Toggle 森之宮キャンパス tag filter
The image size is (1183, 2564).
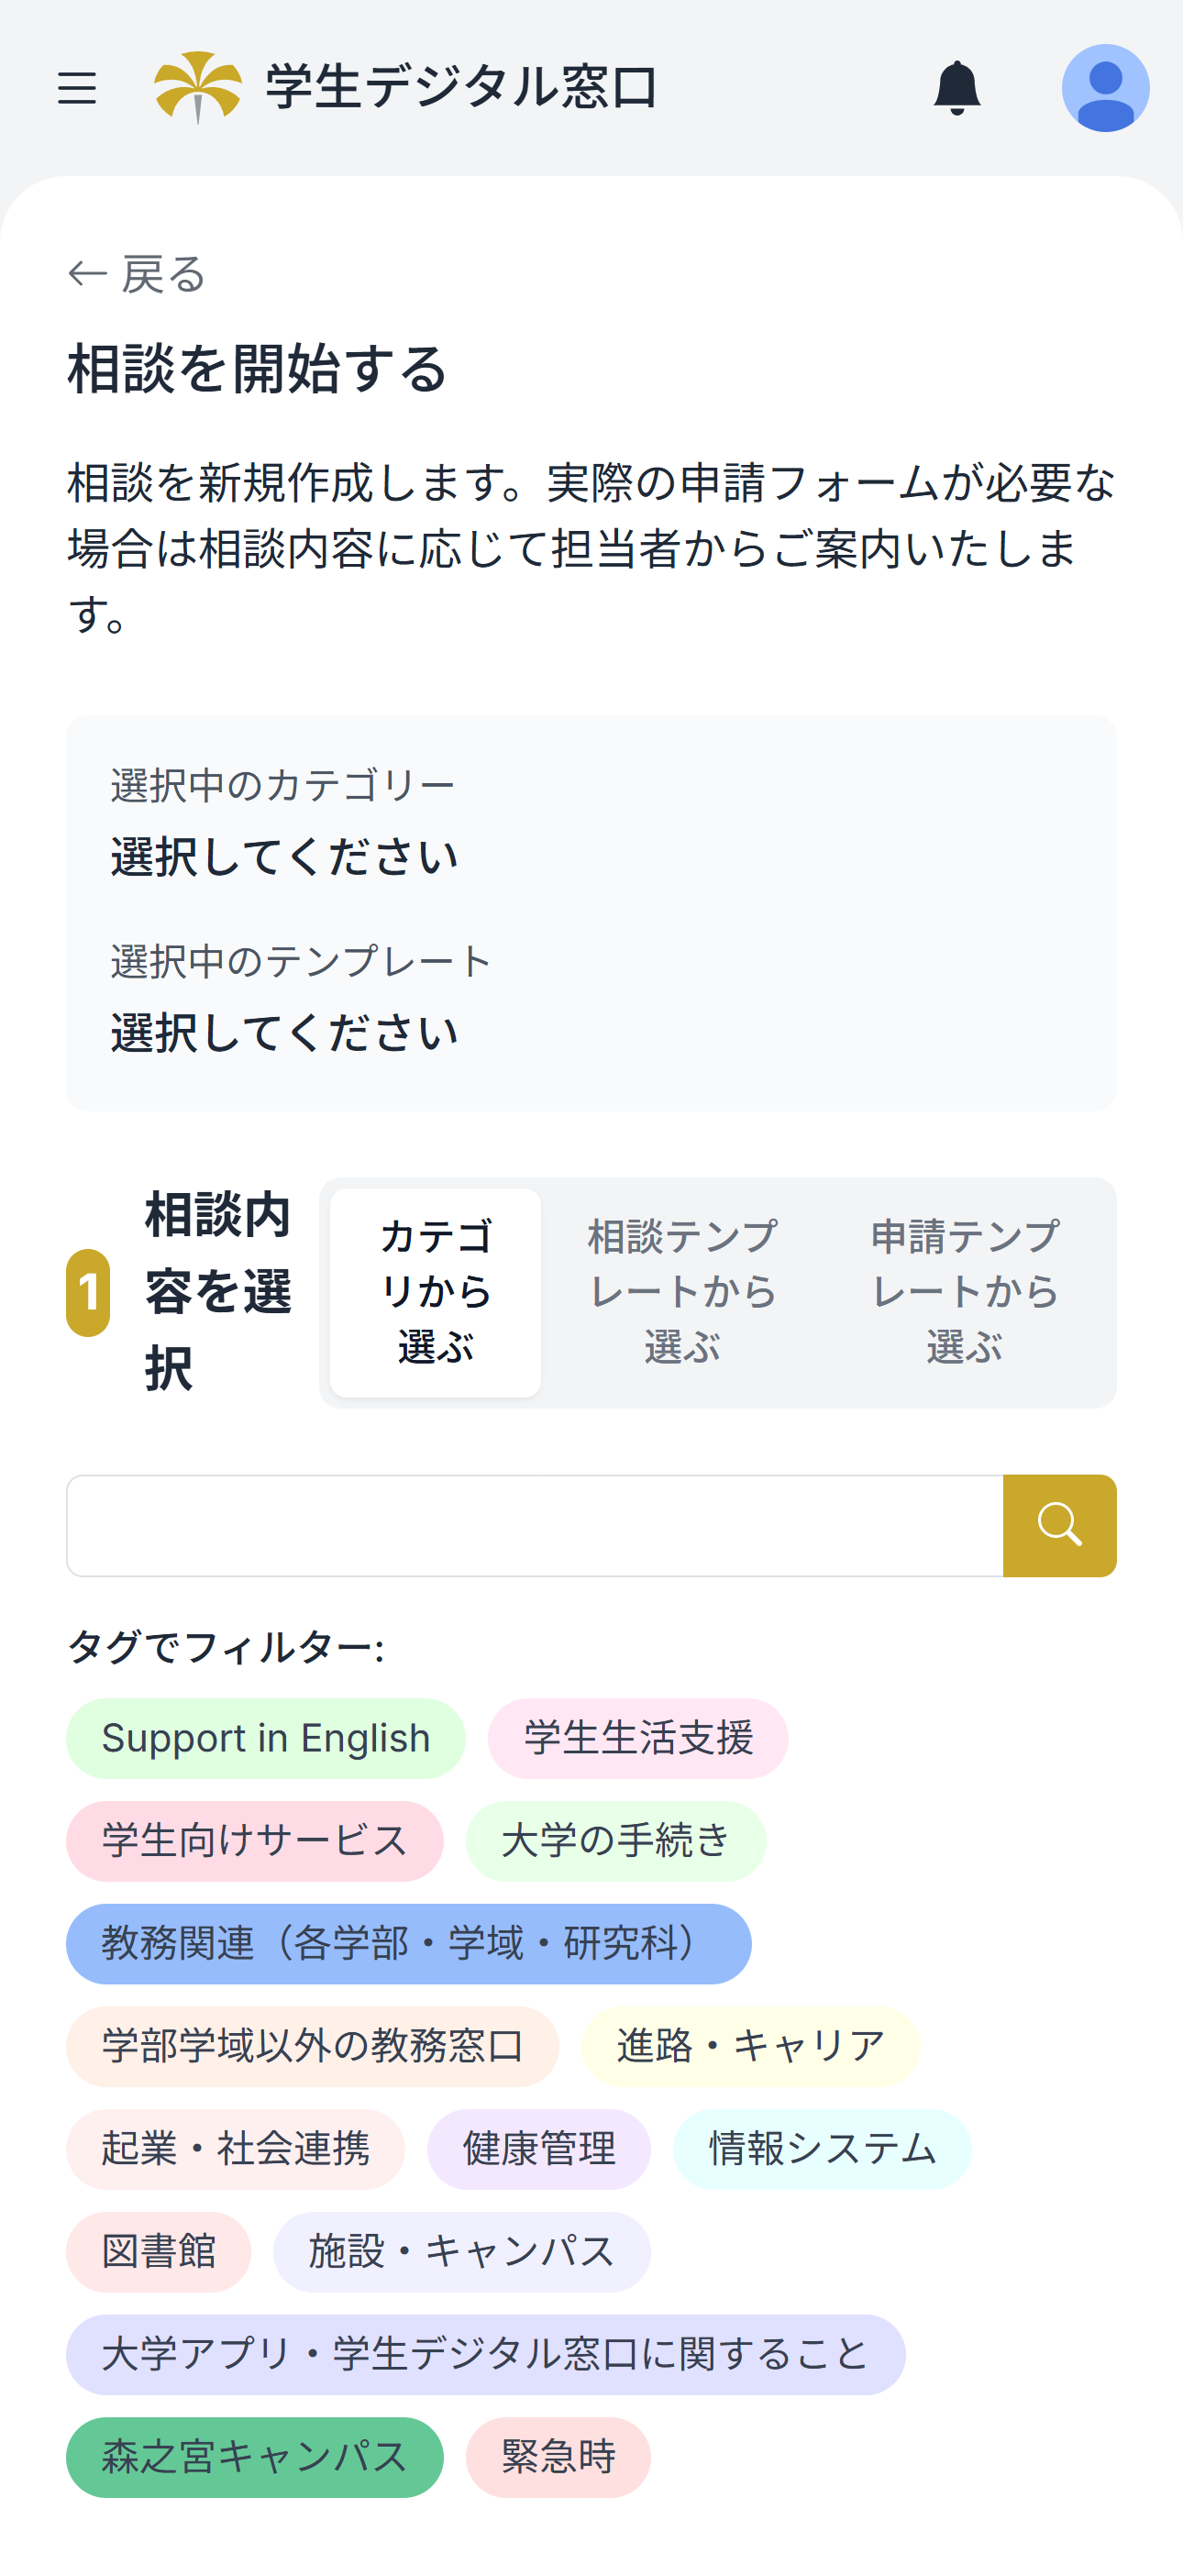tap(254, 2456)
